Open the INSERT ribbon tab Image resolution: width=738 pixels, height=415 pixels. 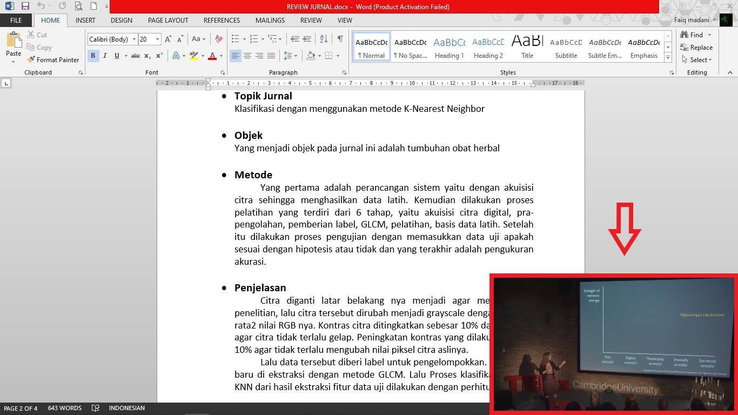pos(85,21)
